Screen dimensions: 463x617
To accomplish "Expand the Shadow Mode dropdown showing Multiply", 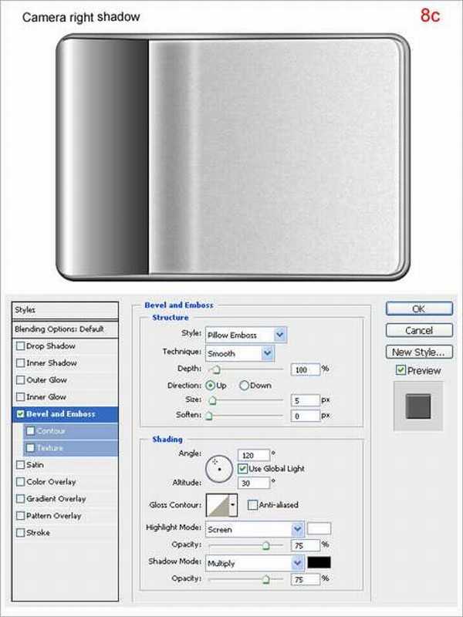I will click(x=255, y=563).
